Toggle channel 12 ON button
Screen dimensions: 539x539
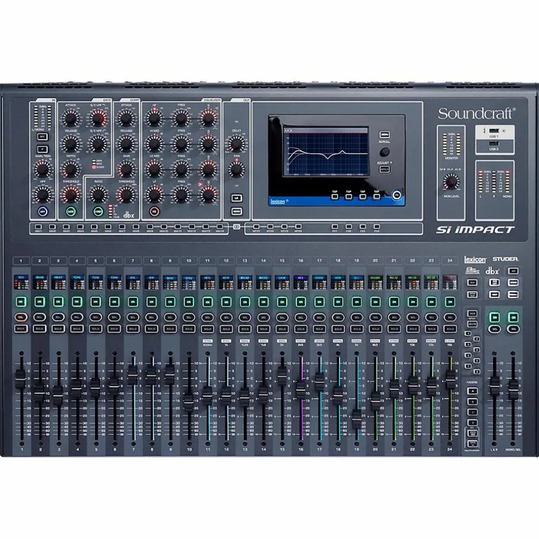pyautogui.click(x=226, y=302)
